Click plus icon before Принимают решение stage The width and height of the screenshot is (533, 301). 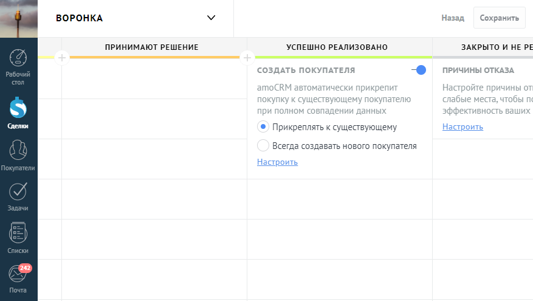click(62, 58)
